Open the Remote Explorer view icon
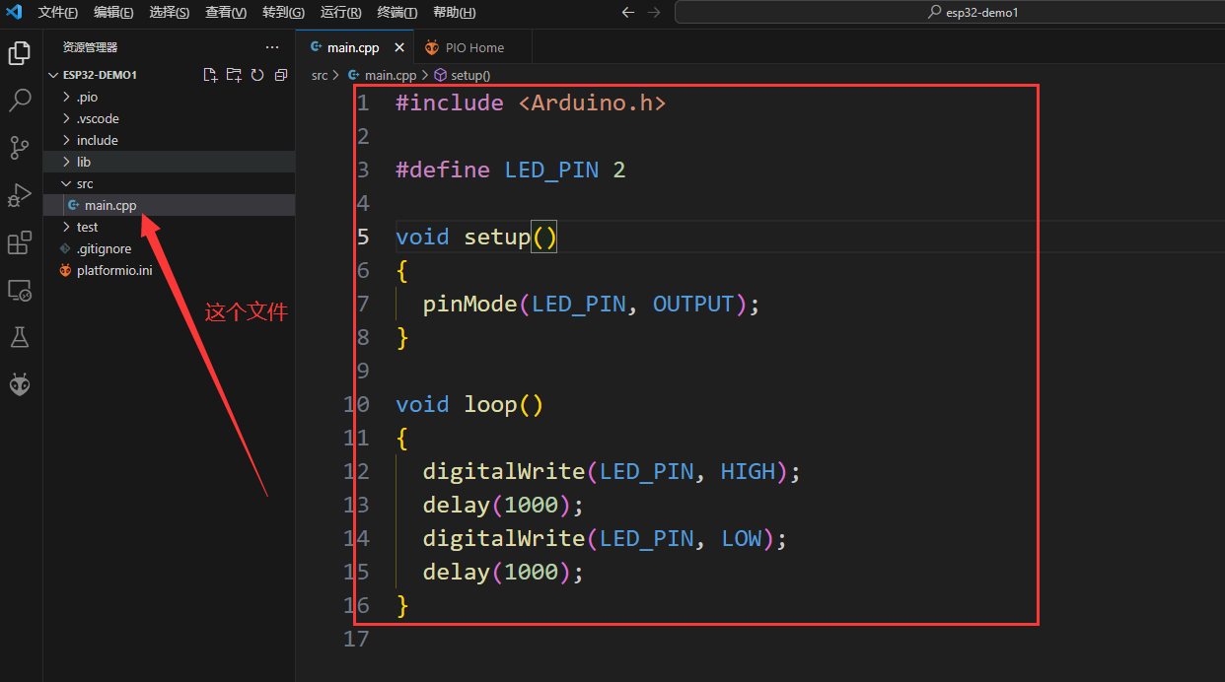Viewport: 1225px width, 682px height. [x=19, y=290]
